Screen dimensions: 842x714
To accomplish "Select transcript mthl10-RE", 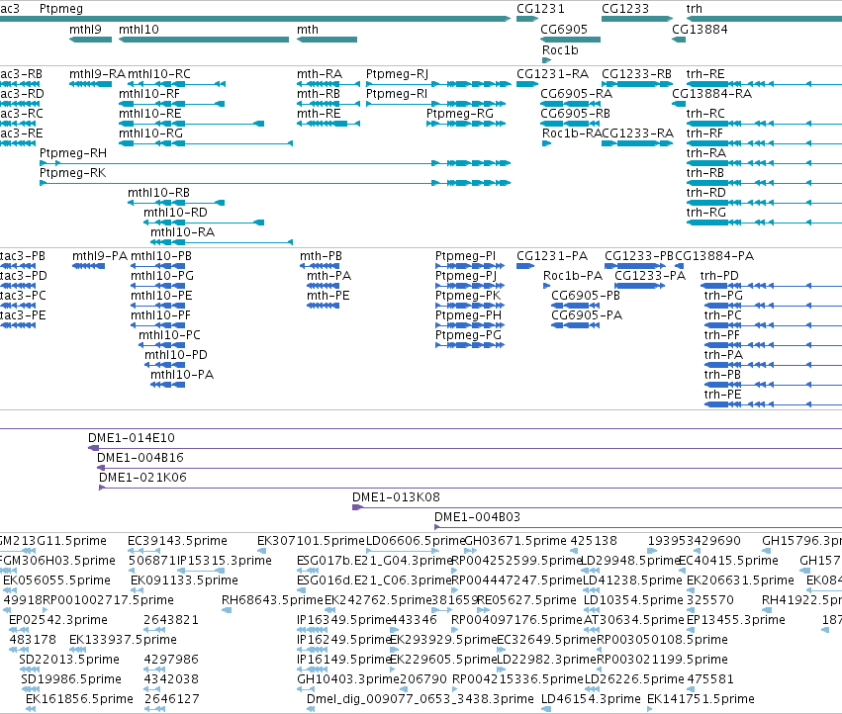I will [191, 124].
